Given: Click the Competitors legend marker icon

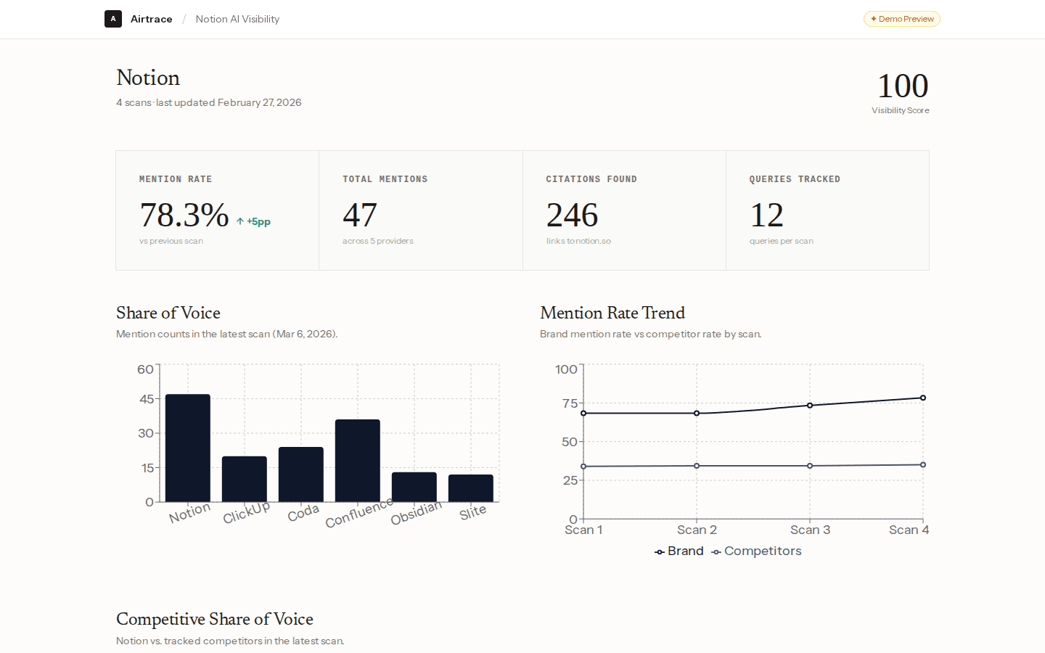Looking at the screenshot, I should coord(716,551).
